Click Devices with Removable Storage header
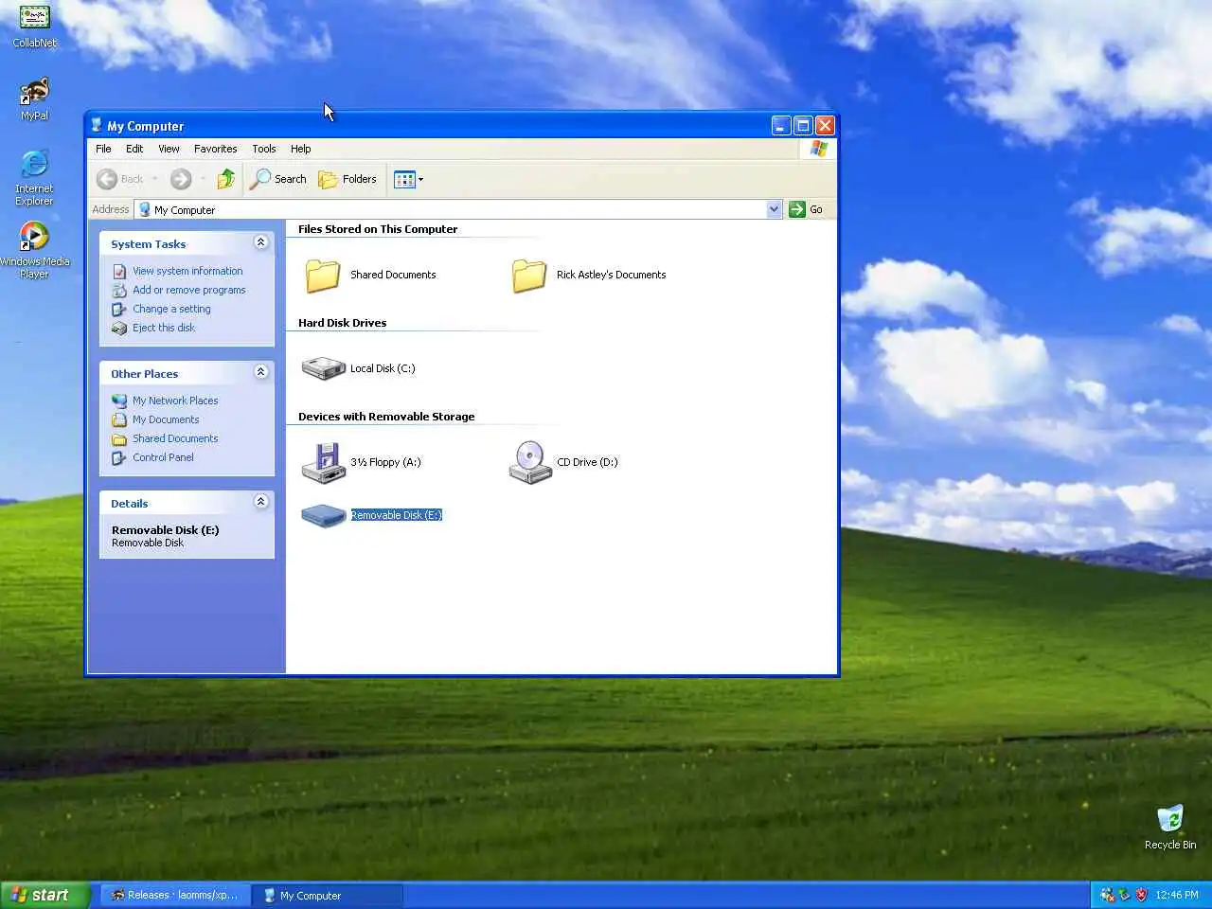Image resolution: width=1212 pixels, height=909 pixels. (x=386, y=417)
